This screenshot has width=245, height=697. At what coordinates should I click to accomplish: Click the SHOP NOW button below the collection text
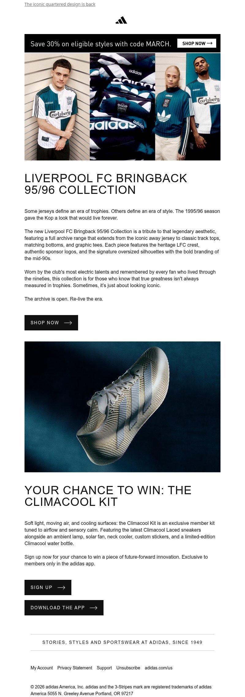[x=51, y=322]
